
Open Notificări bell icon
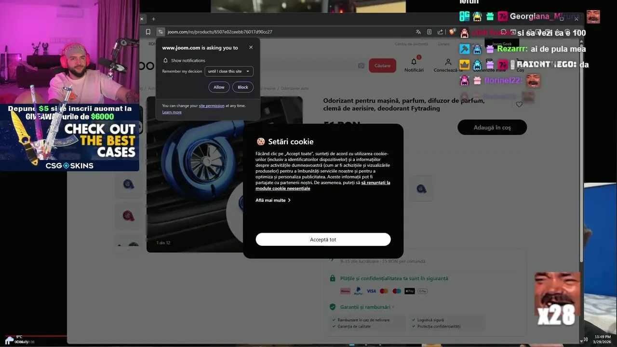(x=414, y=62)
